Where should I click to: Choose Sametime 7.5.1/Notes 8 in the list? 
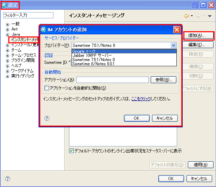pos(124,60)
